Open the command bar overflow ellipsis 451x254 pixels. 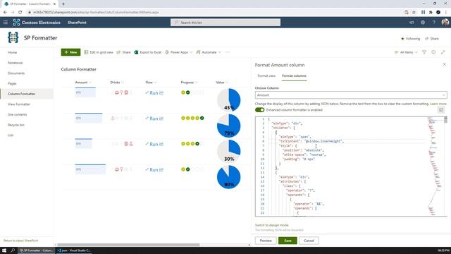click(x=228, y=52)
